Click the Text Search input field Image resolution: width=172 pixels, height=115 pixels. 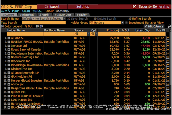[44, 23]
